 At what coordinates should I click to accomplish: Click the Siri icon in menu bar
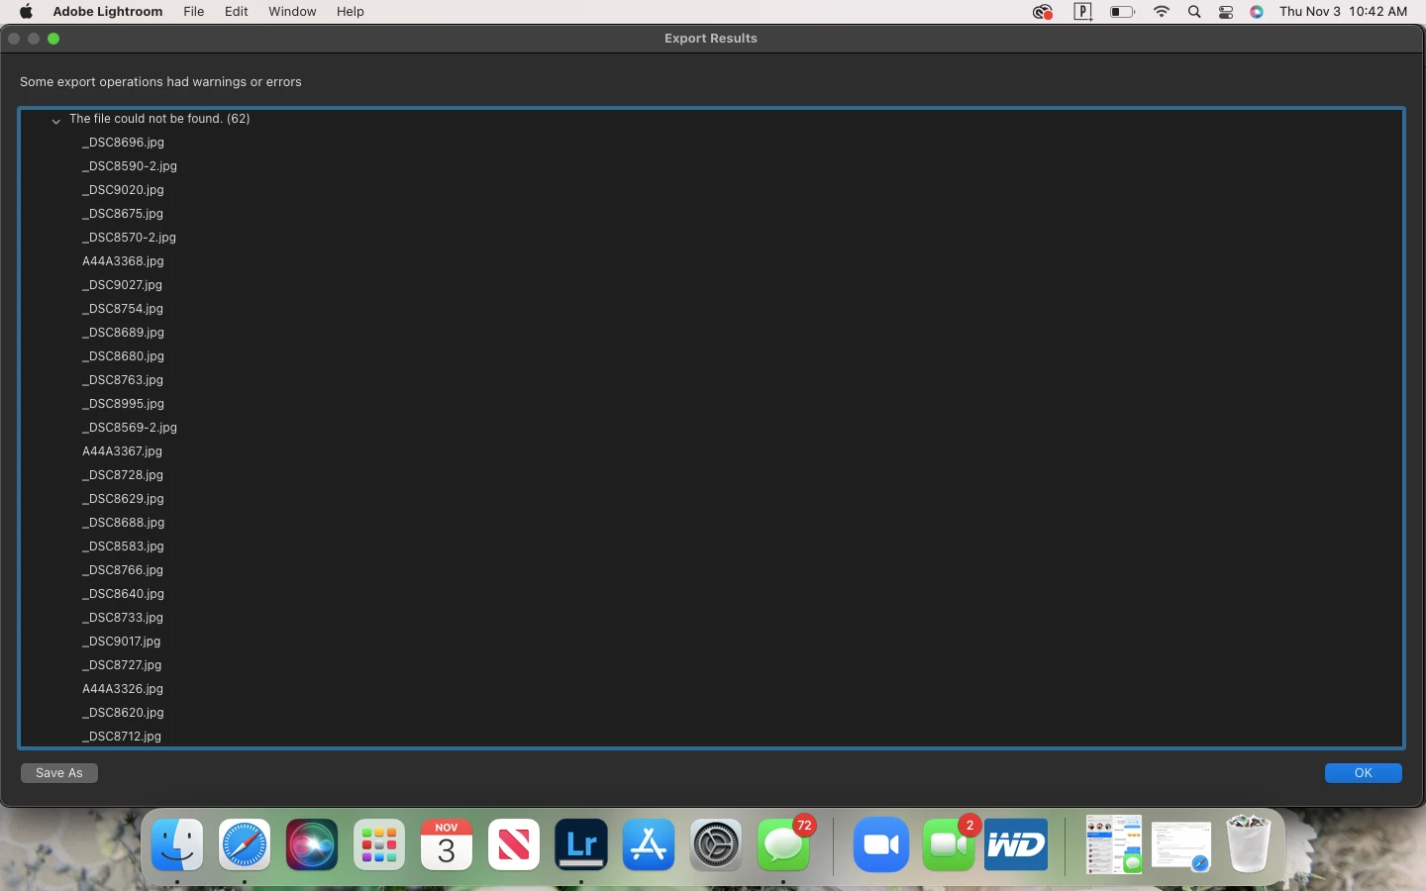click(x=1257, y=12)
